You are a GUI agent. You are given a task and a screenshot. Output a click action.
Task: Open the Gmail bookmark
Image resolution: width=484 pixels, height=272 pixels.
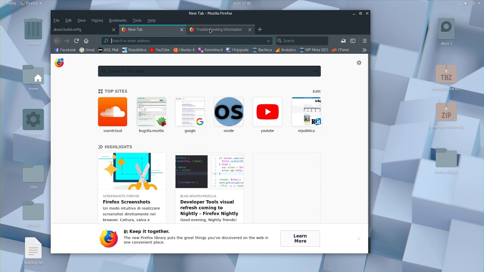[x=87, y=50]
